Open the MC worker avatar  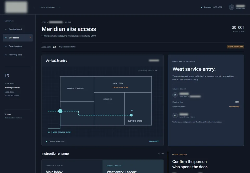click(x=175, y=115)
